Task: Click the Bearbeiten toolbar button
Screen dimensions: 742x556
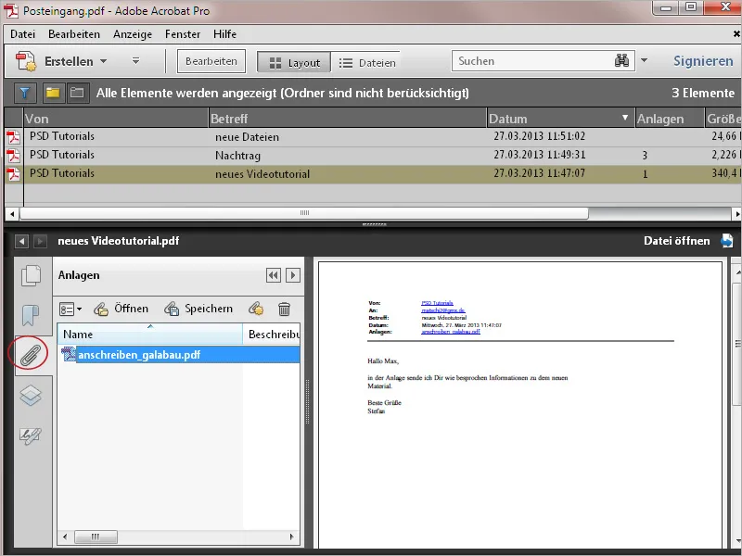Action: coord(211,61)
